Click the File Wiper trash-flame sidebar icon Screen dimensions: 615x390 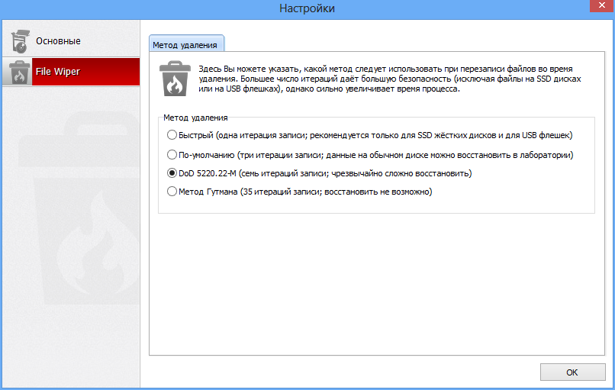click(19, 73)
